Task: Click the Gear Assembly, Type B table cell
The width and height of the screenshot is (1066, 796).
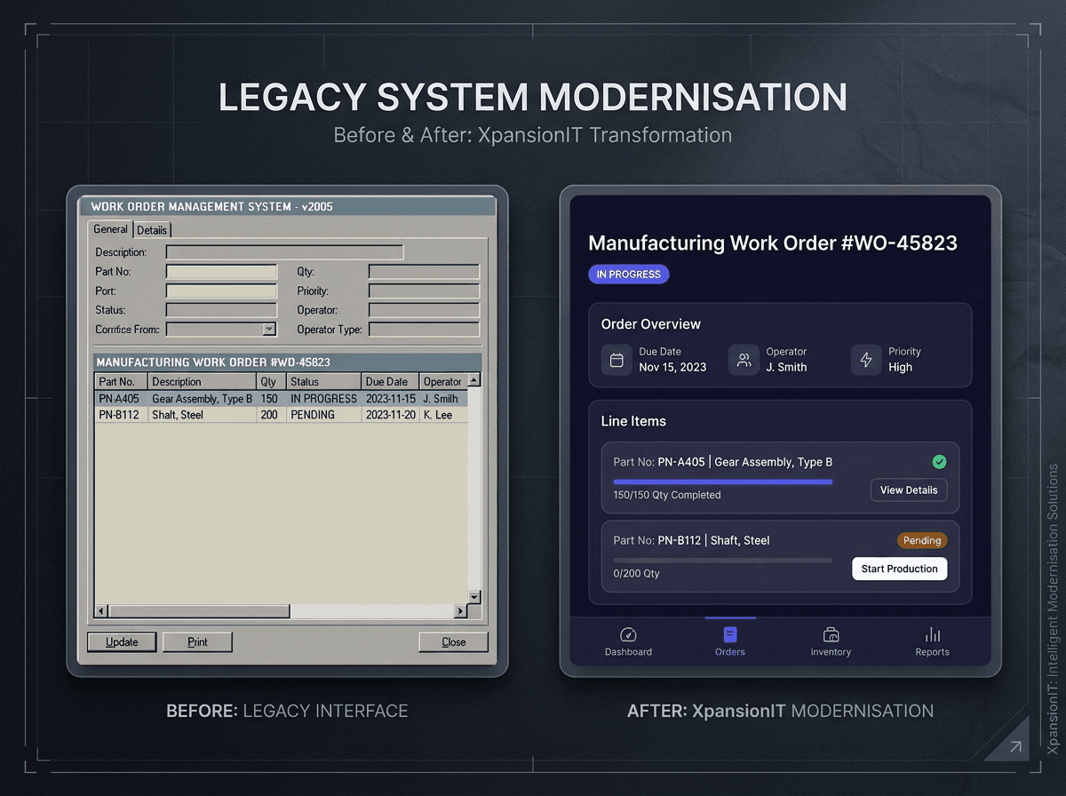Action: coord(203,399)
